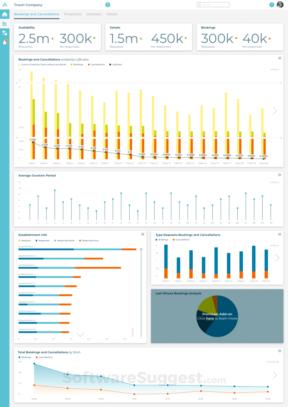Expand more clients with the right chart arrow
Viewport: 288px width, 407px height.
click(x=275, y=111)
